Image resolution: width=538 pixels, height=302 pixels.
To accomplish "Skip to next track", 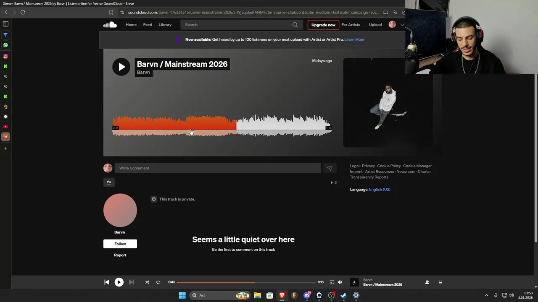I will pos(131,282).
